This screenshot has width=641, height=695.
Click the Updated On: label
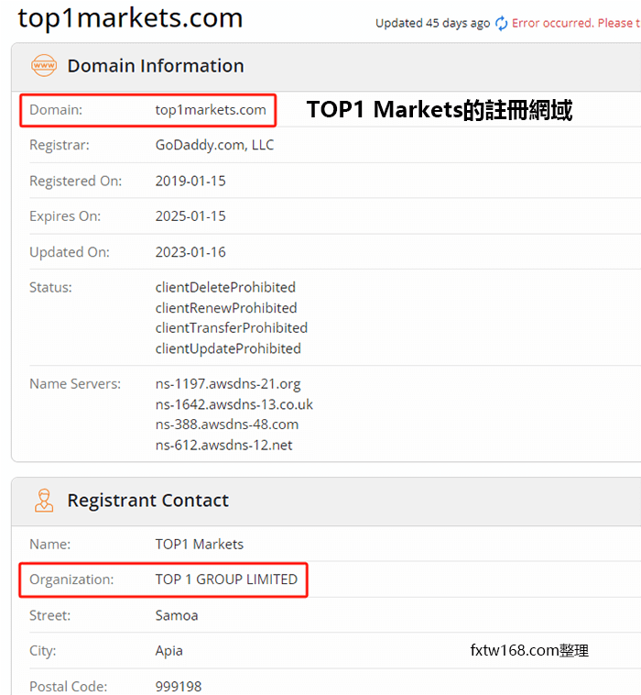click(x=70, y=252)
